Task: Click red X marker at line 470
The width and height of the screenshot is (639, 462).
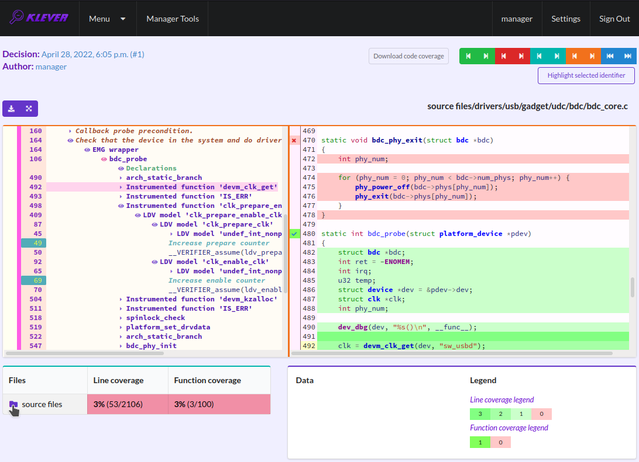Action: point(294,140)
